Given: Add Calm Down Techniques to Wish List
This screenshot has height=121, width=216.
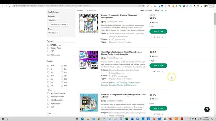Looking at the screenshot, I should point(158,71).
